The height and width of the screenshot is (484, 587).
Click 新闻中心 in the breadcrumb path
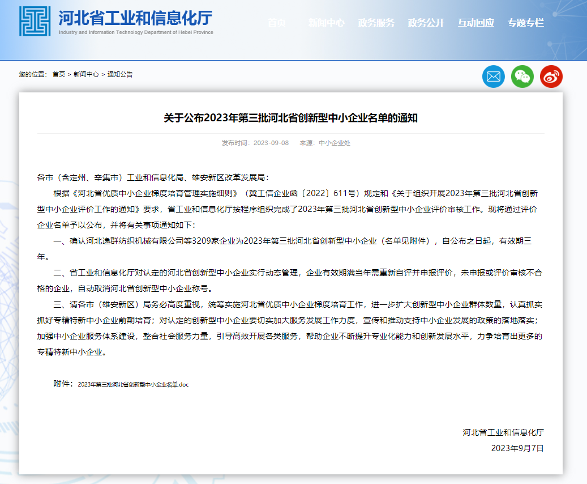coord(86,74)
